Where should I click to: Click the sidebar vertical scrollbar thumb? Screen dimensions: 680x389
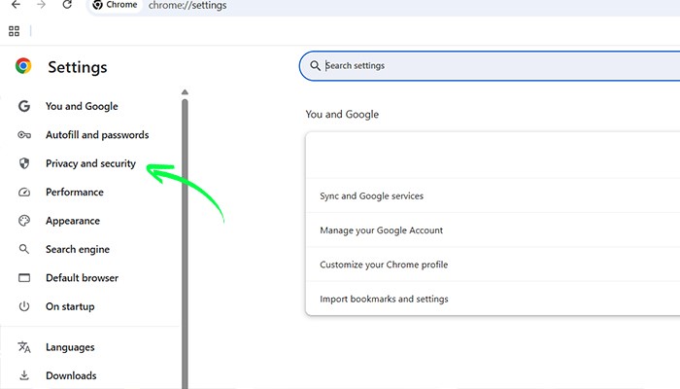[x=185, y=243]
